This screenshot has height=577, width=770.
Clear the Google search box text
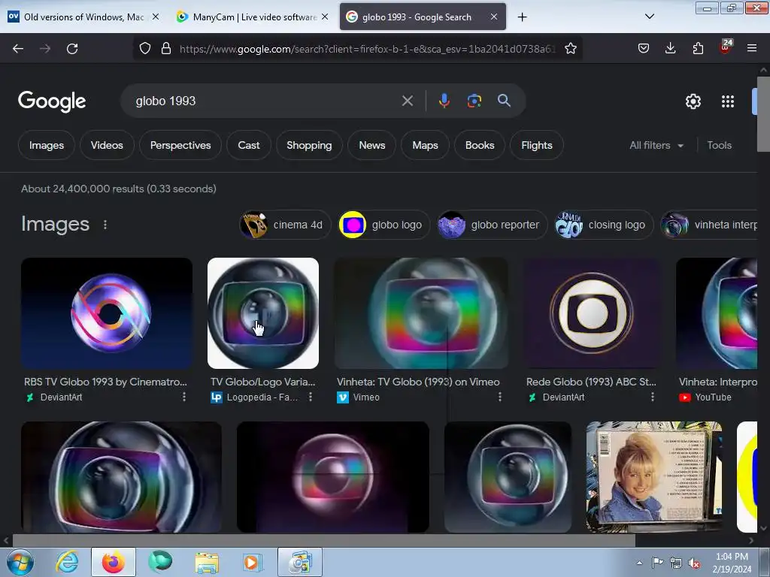click(407, 101)
